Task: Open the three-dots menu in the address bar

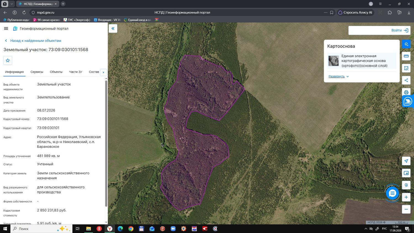Action: click(x=326, y=12)
